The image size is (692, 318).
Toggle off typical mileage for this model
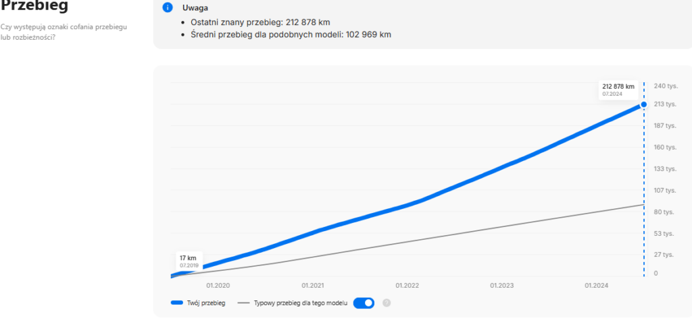[x=364, y=303]
